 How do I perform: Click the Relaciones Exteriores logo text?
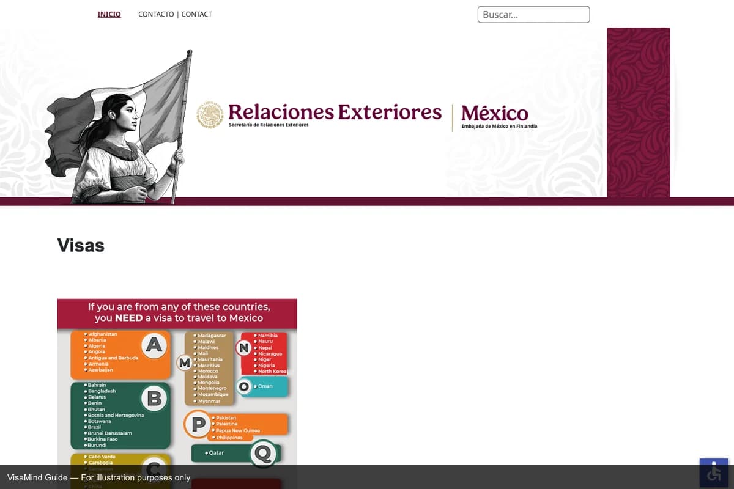tap(335, 113)
